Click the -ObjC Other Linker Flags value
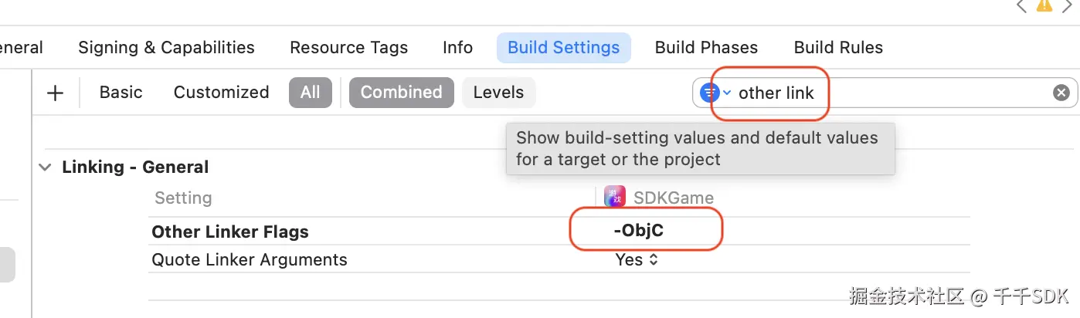Screen dimensions: 1080x318 (638, 232)
